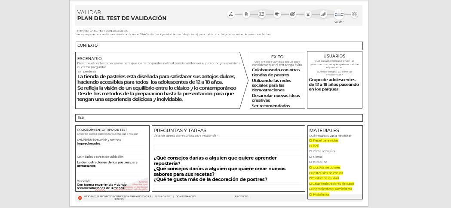Open the connected nodes diagram step icon

click(x=261, y=14)
